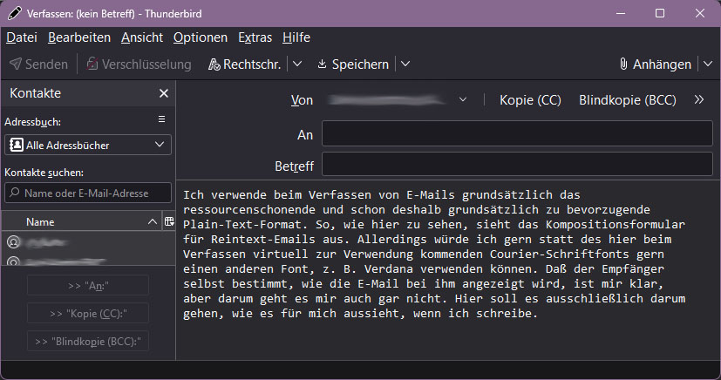Click the Anhängen paperclip icon
The height and width of the screenshot is (380, 721).
(623, 64)
